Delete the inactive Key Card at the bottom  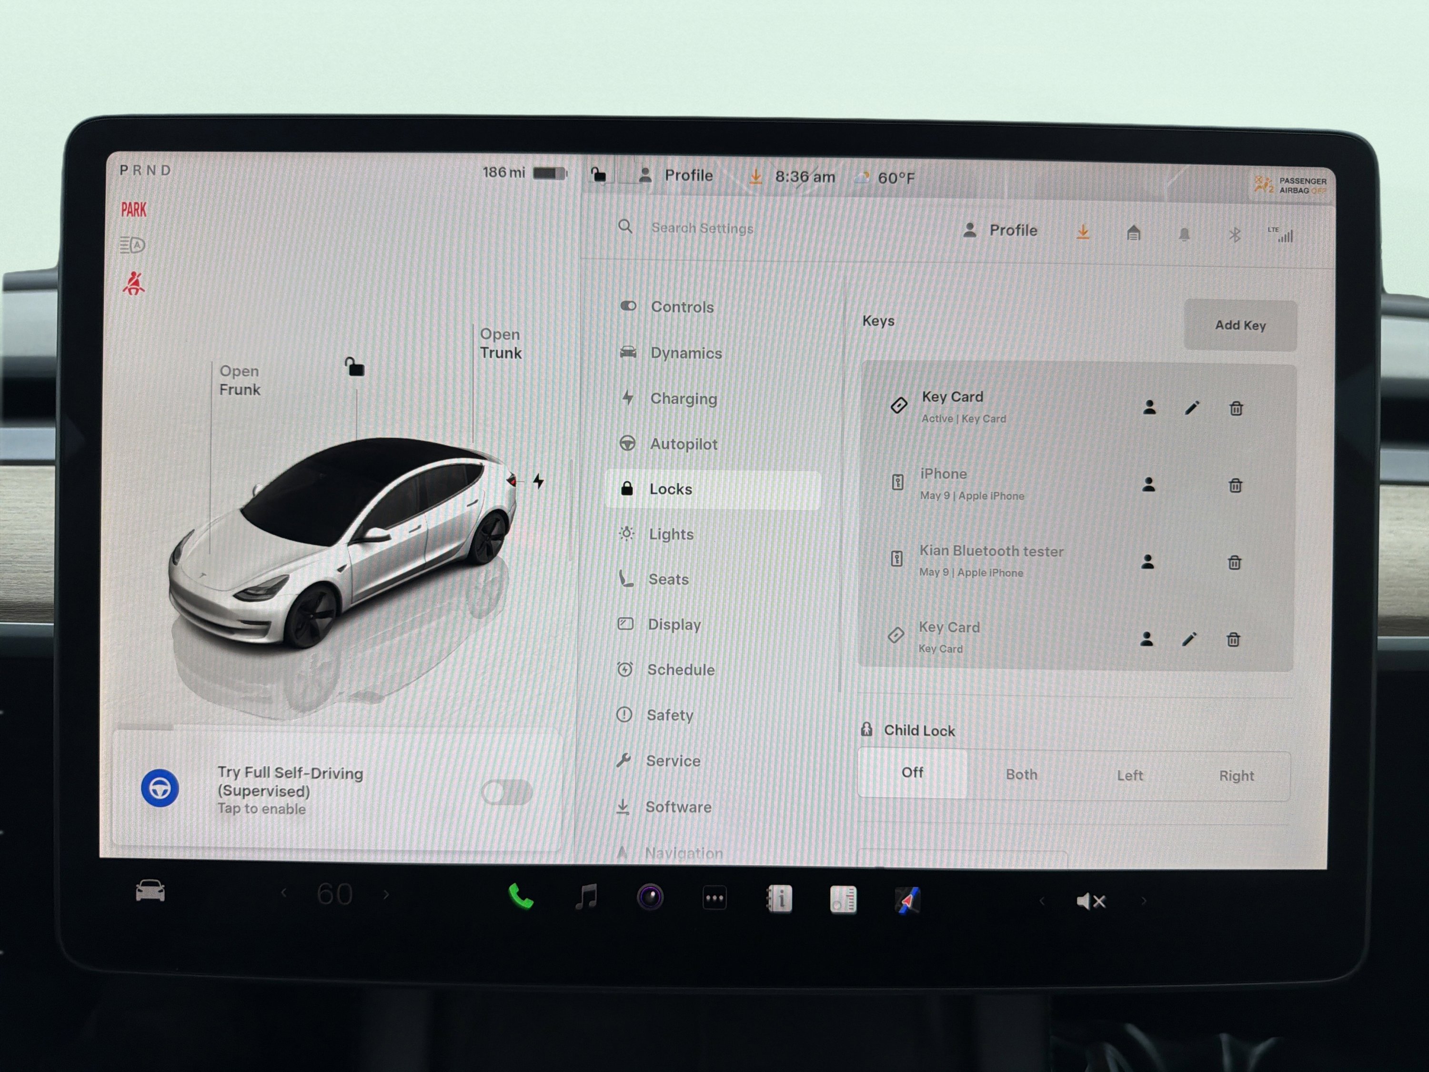(x=1233, y=639)
